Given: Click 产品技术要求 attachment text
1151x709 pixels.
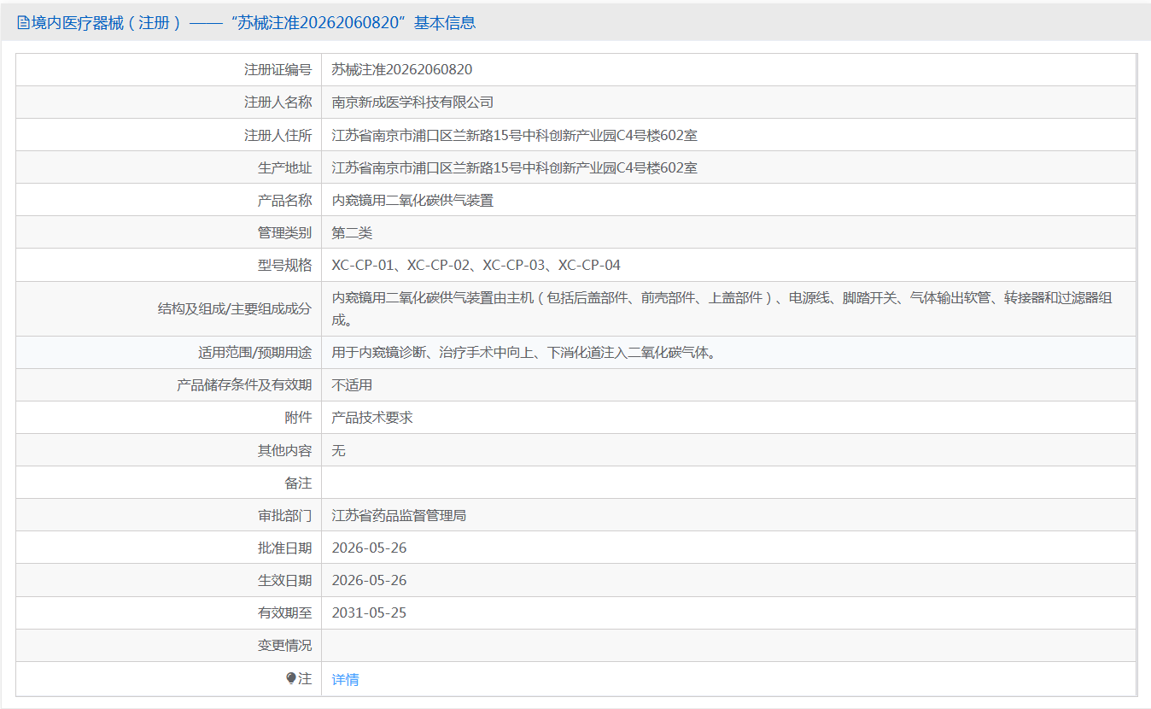Looking at the screenshot, I should click(372, 418).
